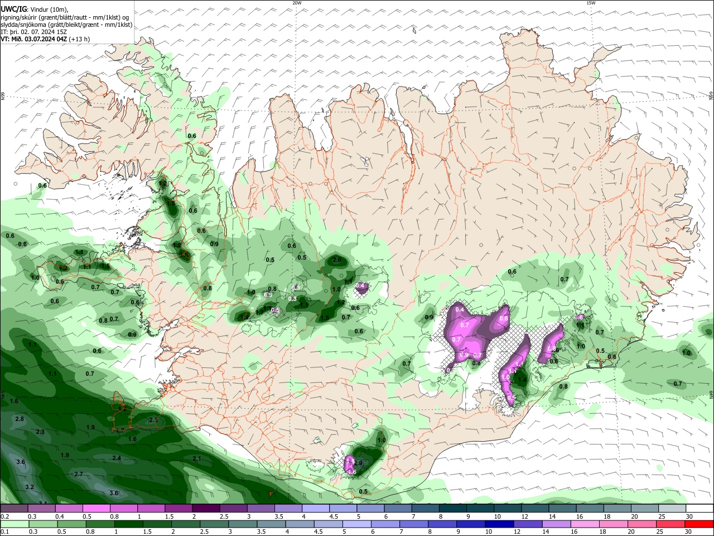The width and height of the screenshot is (714, 536).
Task: Click the 2.9 precipitation value near south glacier
Action: (x=359, y=463)
